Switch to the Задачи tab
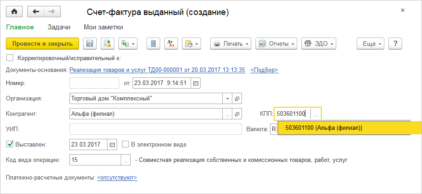Viewport: 422px width, 194px height. (59, 27)
